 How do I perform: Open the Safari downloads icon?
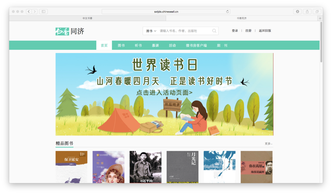click(297, 11)
